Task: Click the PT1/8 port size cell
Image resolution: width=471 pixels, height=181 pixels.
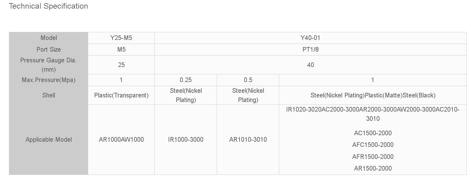Action: (310, 49)
